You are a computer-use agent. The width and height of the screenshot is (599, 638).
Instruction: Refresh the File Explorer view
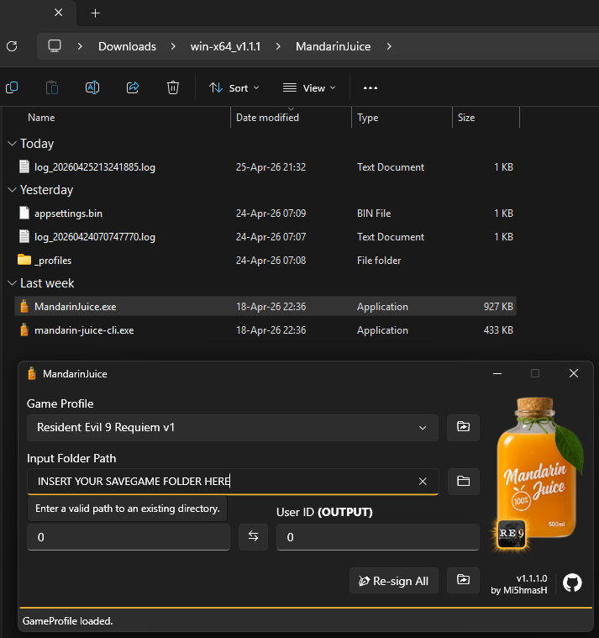point(12,46)
